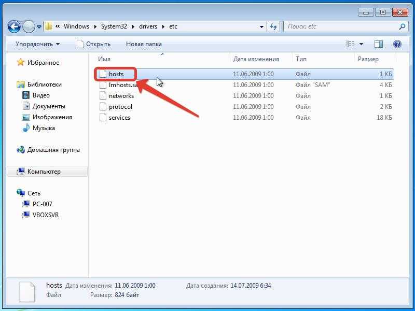Image resolution: width=415 pixels, height=311 pixels.
Task: Navigate to System32 in address path
Action: [x=114, y=26]
